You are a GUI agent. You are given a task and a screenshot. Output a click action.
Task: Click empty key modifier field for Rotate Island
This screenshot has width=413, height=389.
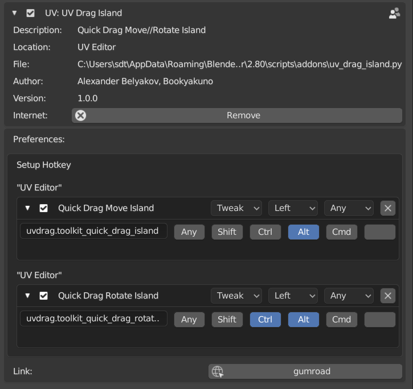pyautogui.click(x=379, y=320)
